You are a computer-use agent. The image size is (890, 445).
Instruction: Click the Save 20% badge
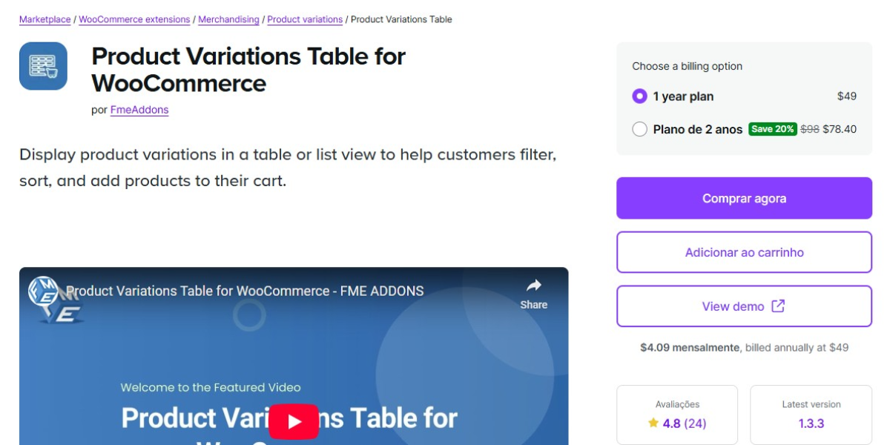pos(772,129)
